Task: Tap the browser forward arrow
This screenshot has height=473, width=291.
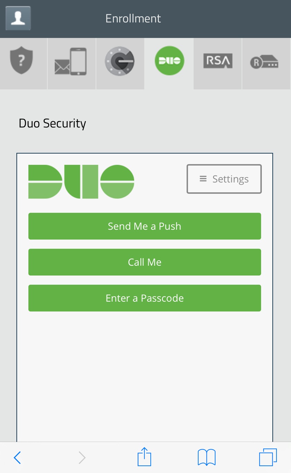Action: 82,457
